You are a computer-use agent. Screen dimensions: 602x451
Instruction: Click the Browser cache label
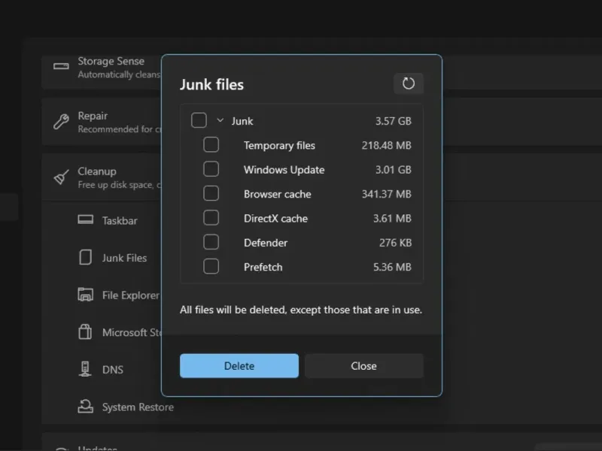click(x=278, y=194)
